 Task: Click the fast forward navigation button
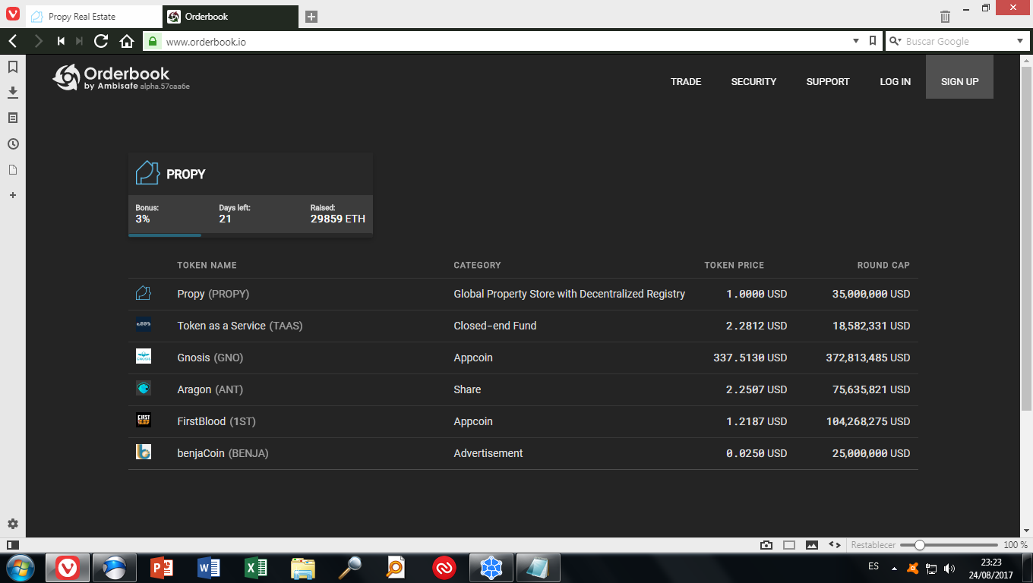(79, 41)
